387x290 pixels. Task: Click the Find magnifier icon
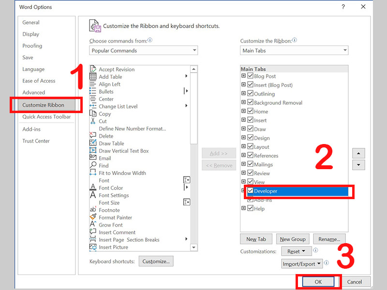click(x=93, y=165)
